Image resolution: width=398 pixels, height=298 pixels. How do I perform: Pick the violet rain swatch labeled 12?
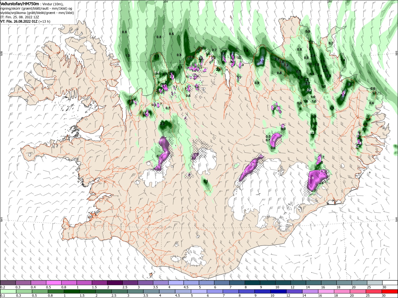pyautogui.click(x=294, y=291)
